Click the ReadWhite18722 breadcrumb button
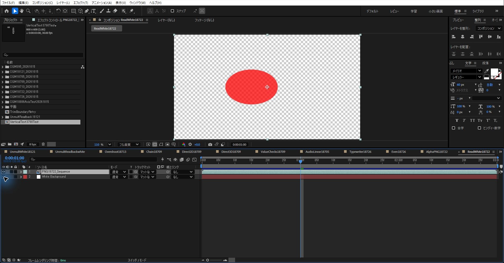This screenshot has width=504, height=263. [x=106, y=29]
